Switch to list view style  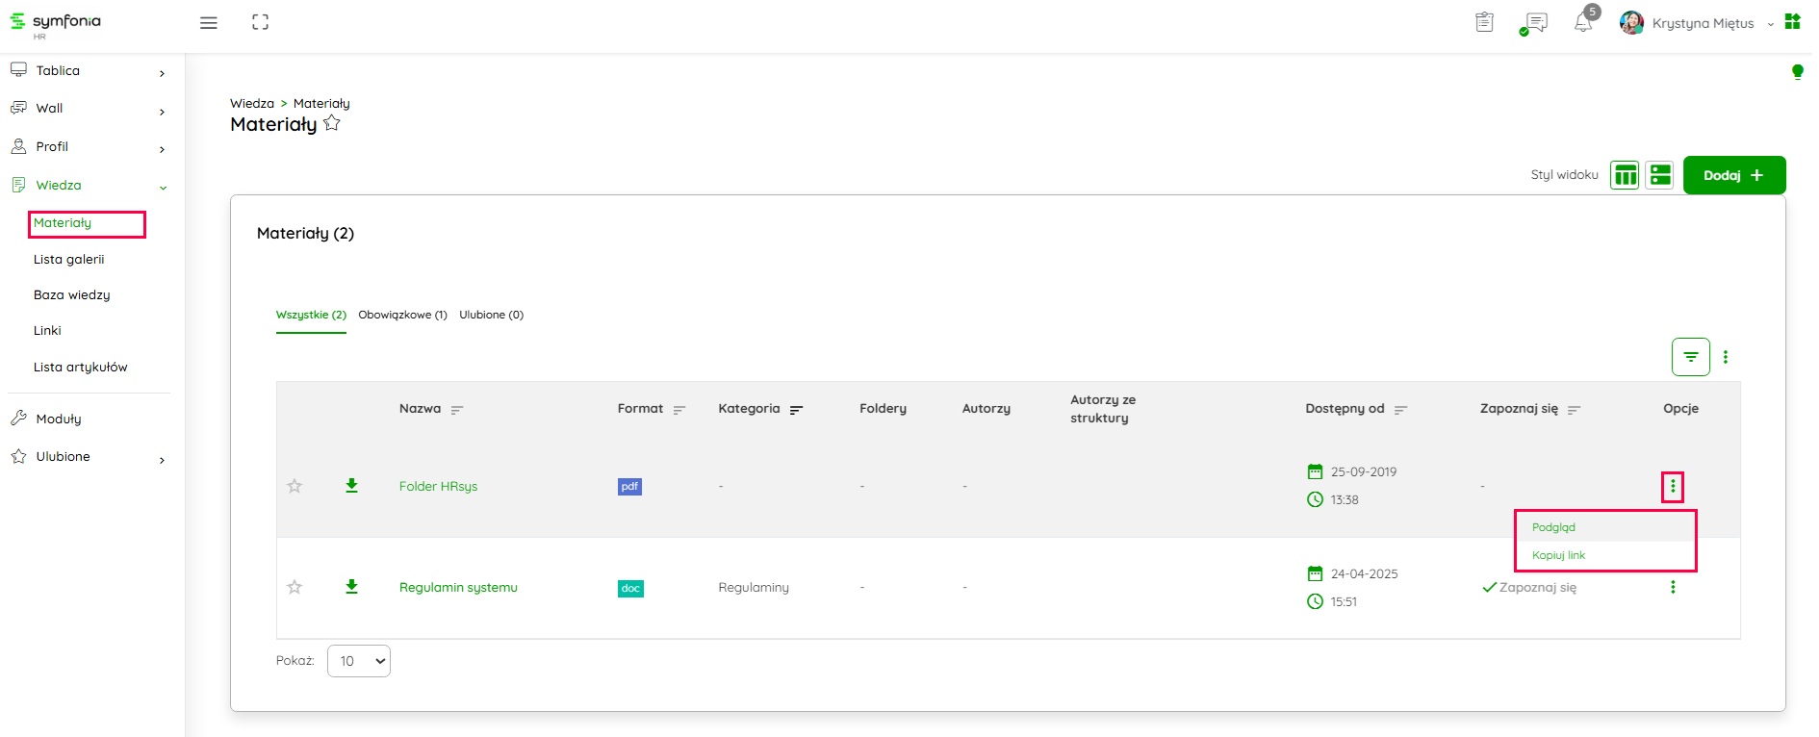pos(1660,175)
